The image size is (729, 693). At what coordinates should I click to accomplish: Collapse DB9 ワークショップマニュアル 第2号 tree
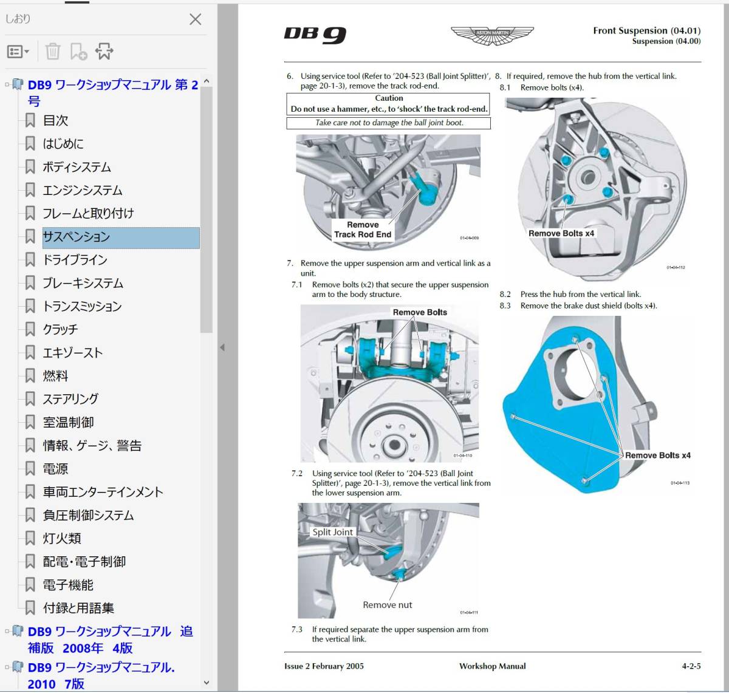coord(7,84)
